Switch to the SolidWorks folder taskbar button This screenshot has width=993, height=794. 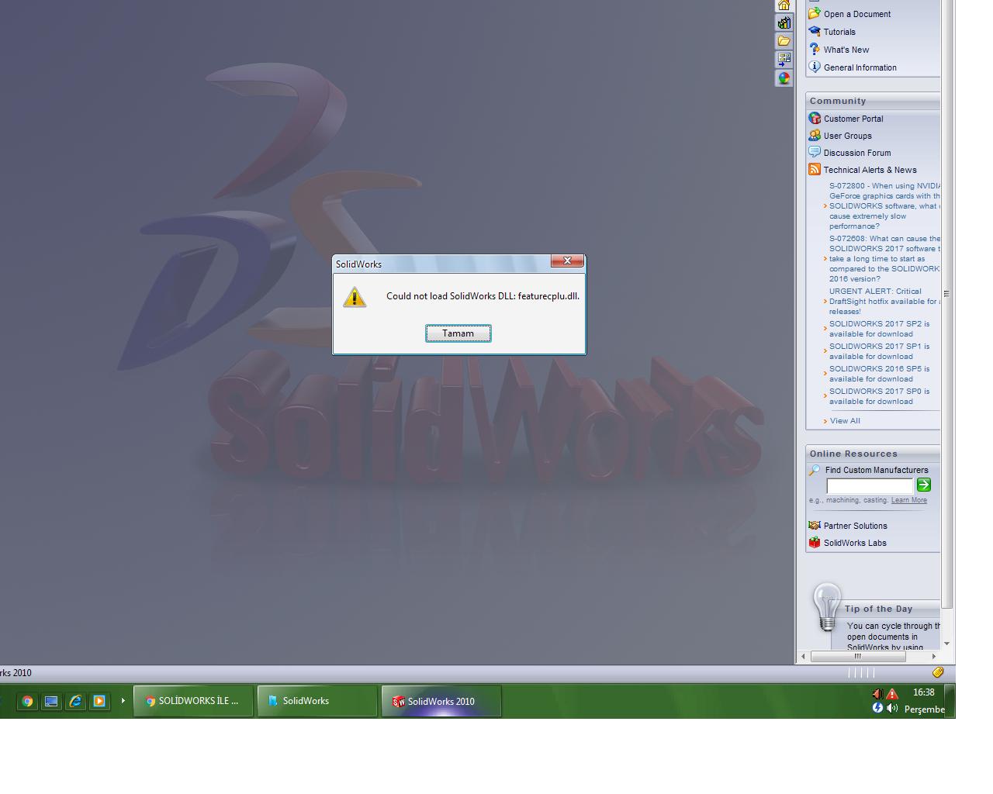click(x=317, y=701)
